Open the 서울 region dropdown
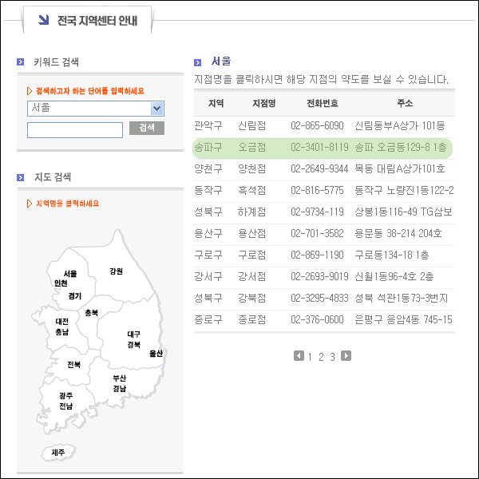 [x=96, y=109]
